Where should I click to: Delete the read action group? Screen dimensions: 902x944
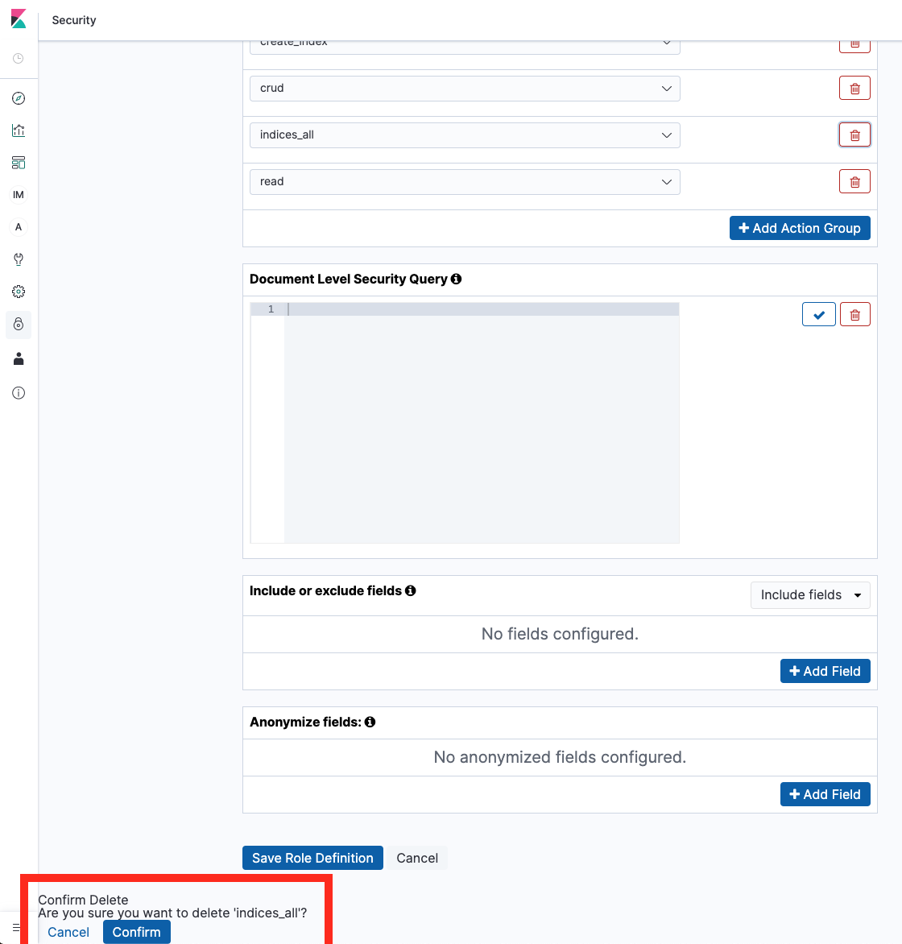[854, 181]
